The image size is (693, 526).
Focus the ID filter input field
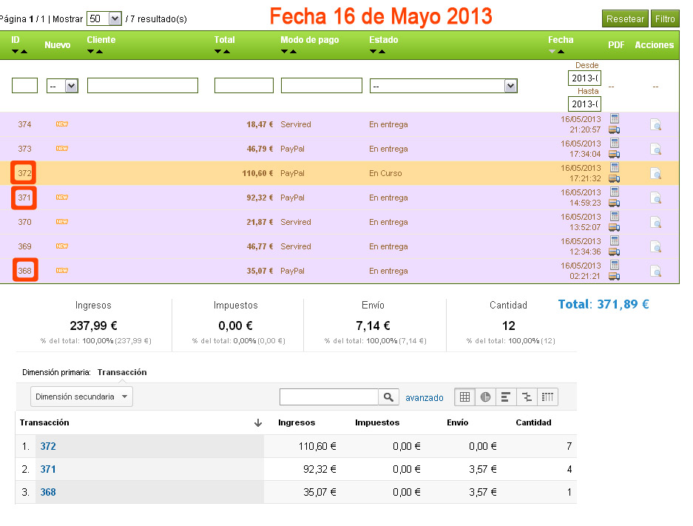(24, 85)
